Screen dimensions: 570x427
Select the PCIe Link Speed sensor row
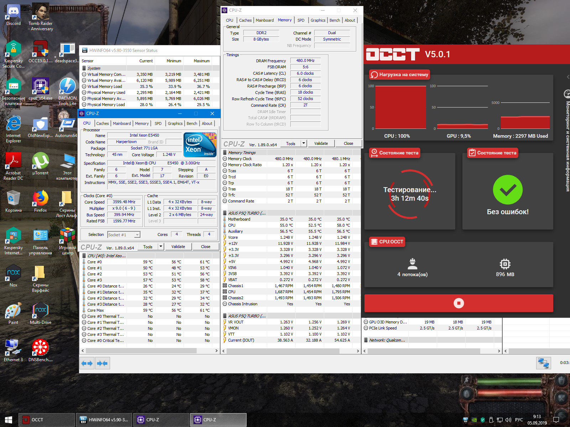point(431,328)
